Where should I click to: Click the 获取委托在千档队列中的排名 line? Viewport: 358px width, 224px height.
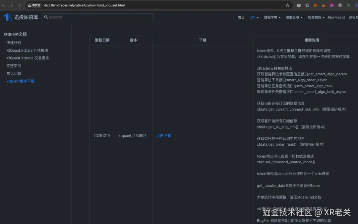[281, 138]
